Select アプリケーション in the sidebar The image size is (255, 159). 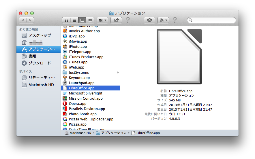tap(38, 49)
